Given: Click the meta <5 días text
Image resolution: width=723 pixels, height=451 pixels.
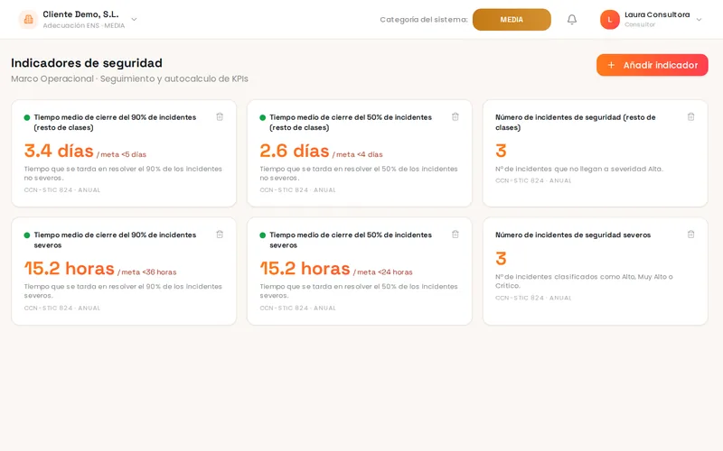Looking at the screenshot, I should point(121,154).
